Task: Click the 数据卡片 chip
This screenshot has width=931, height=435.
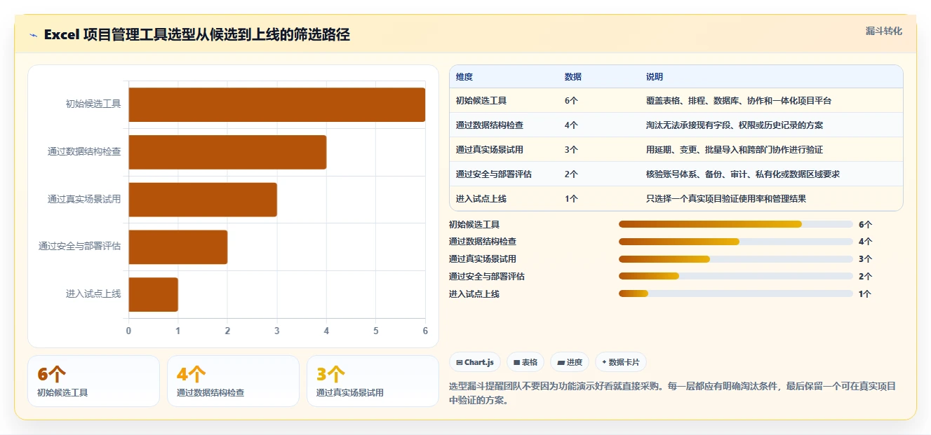Action: point(620,362)
